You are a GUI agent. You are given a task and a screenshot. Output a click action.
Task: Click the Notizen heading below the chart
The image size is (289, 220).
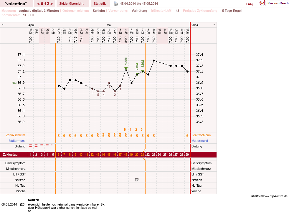click(33, 200)
